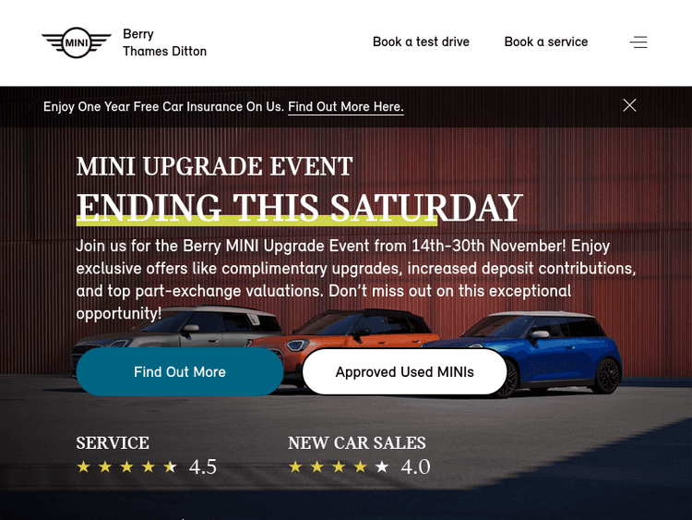Click the MINI winged logo
The width and height of the screenshot is (692, 520).
click(x=77, y=42)
